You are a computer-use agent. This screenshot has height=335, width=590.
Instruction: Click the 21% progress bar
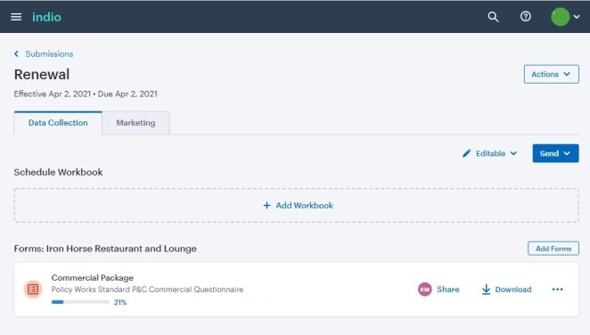[x=80, y=302]
